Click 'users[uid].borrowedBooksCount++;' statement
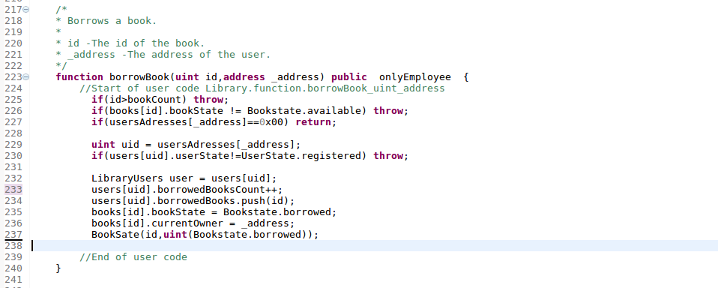This screenshot has width=718, height=288. tap(187, 190)
